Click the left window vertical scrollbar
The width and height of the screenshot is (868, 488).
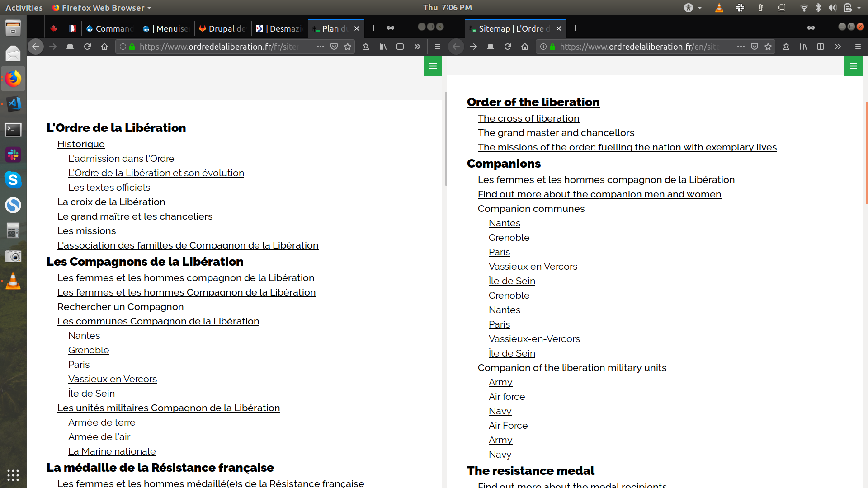tap(446, 139)
